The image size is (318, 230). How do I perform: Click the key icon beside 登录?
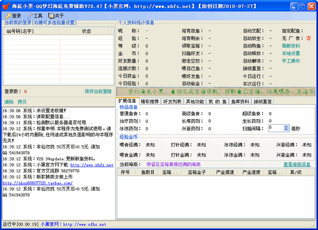(x=8, y=16)
